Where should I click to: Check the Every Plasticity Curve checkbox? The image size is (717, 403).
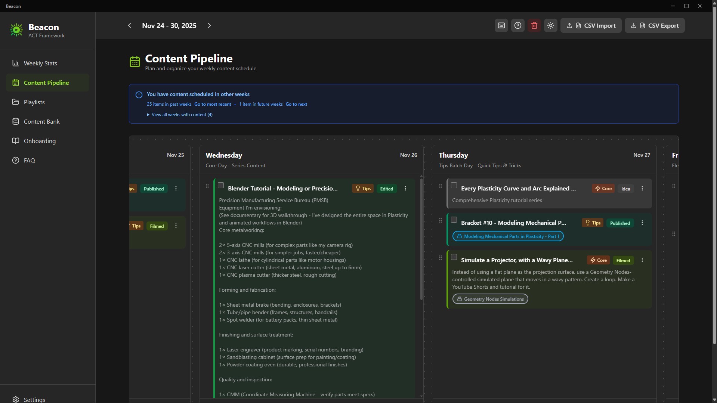click(454, 185)
